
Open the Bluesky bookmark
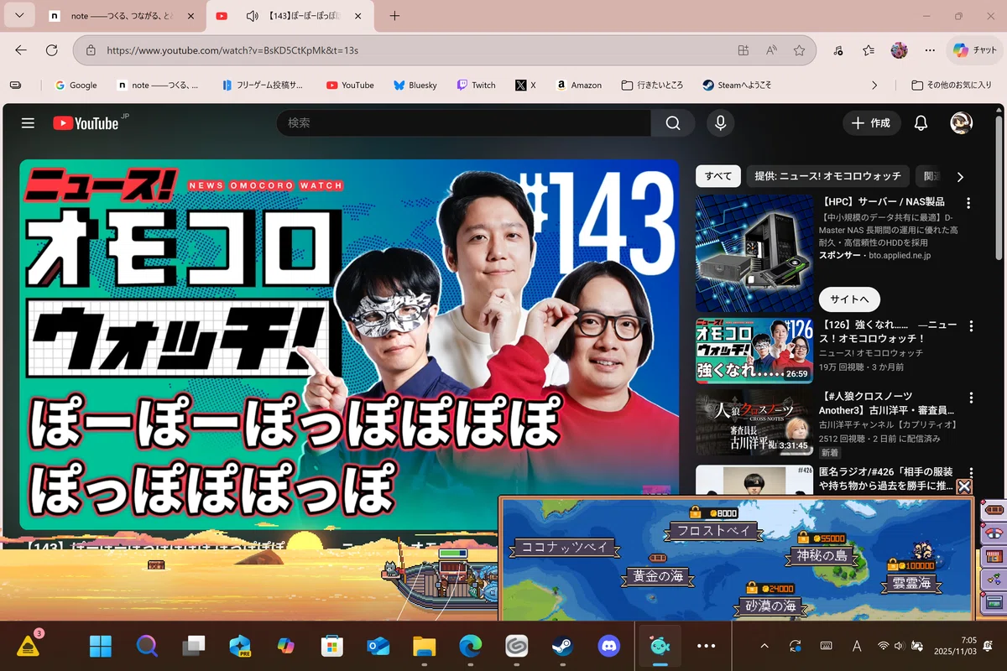pos(415,85)
